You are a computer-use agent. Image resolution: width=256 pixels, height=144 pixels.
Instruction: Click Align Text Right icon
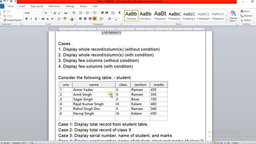tap(90, 19)
